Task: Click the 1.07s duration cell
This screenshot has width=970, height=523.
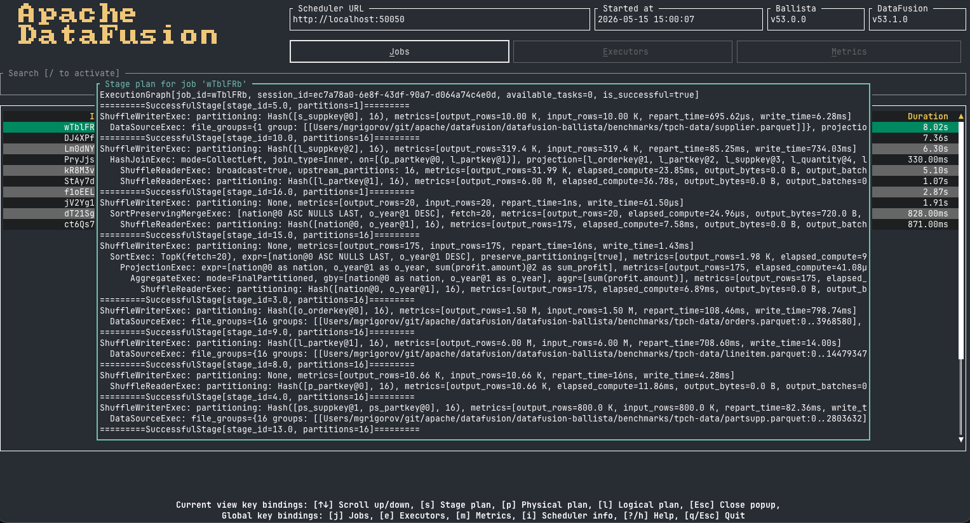Action: (935, 181)
